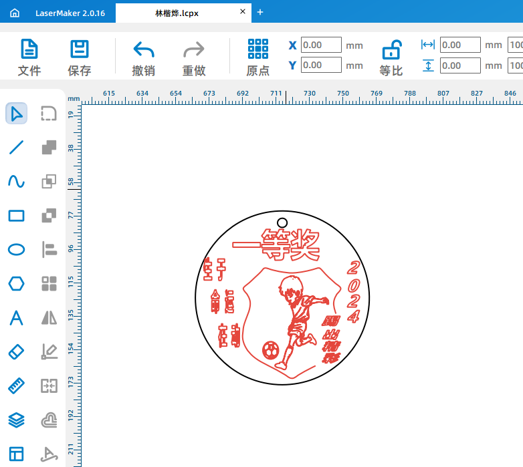Select the straight line drawing tool

click(x=17, y=148)
